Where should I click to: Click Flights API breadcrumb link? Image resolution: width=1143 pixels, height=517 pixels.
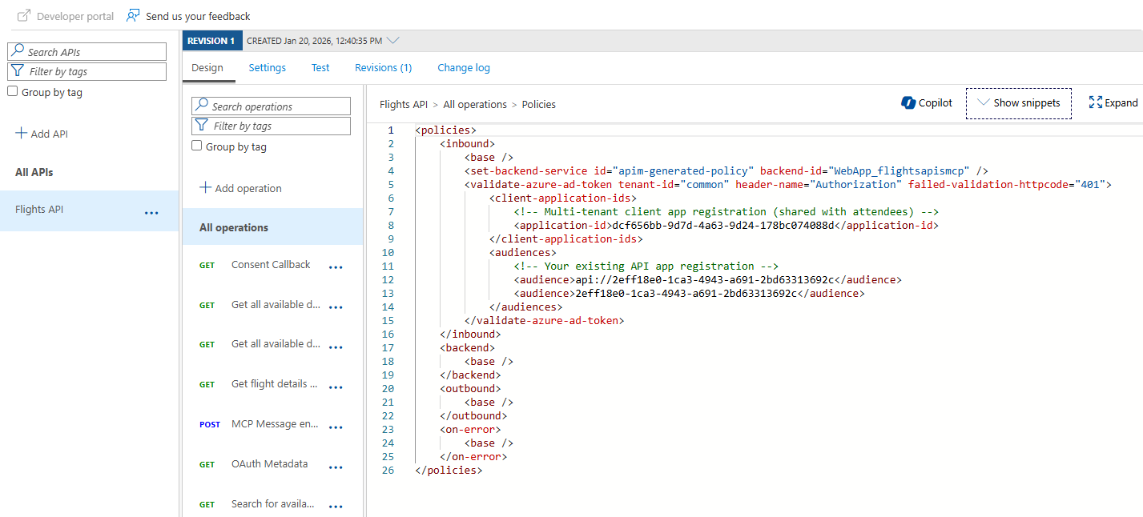[x=403, y=104]
